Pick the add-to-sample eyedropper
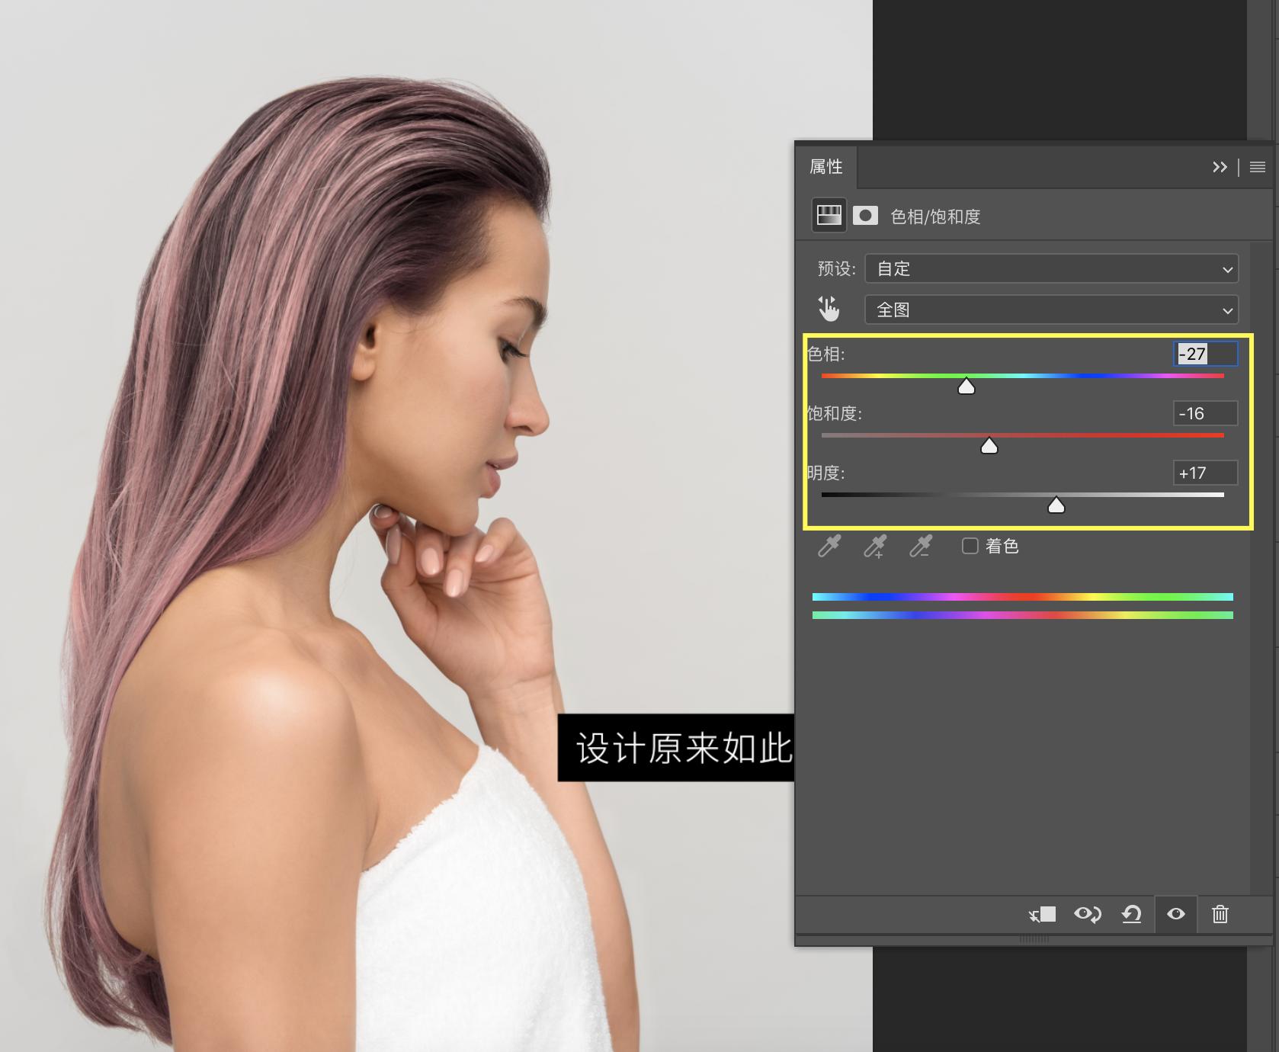The width and height of the screenshot is (1279, 1052). pos(875,546)
